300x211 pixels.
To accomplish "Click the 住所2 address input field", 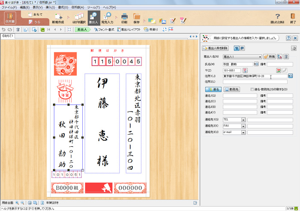I will tap(255, 81).
